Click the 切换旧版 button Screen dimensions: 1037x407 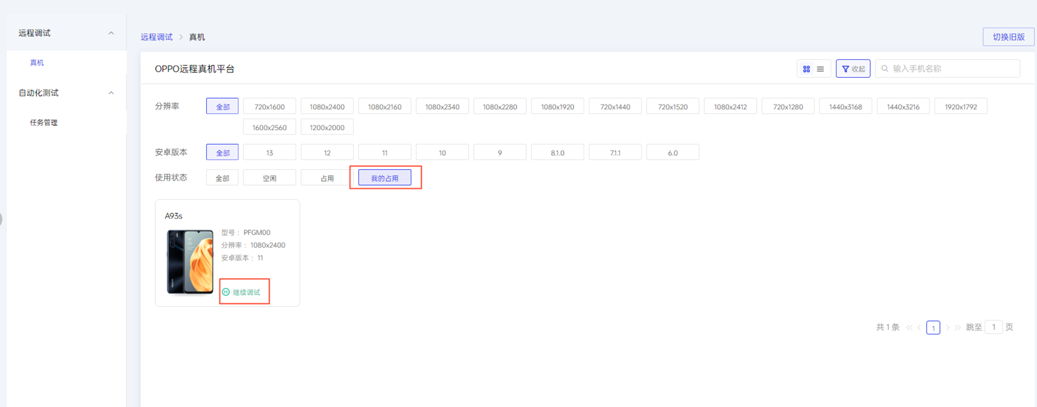click(x=1008, y=37)
